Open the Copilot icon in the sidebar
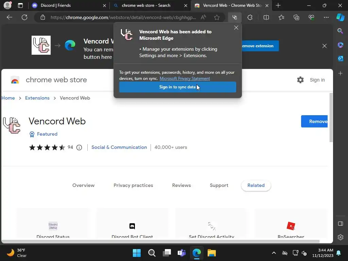The image size is (348, 261). click(341, 17)
